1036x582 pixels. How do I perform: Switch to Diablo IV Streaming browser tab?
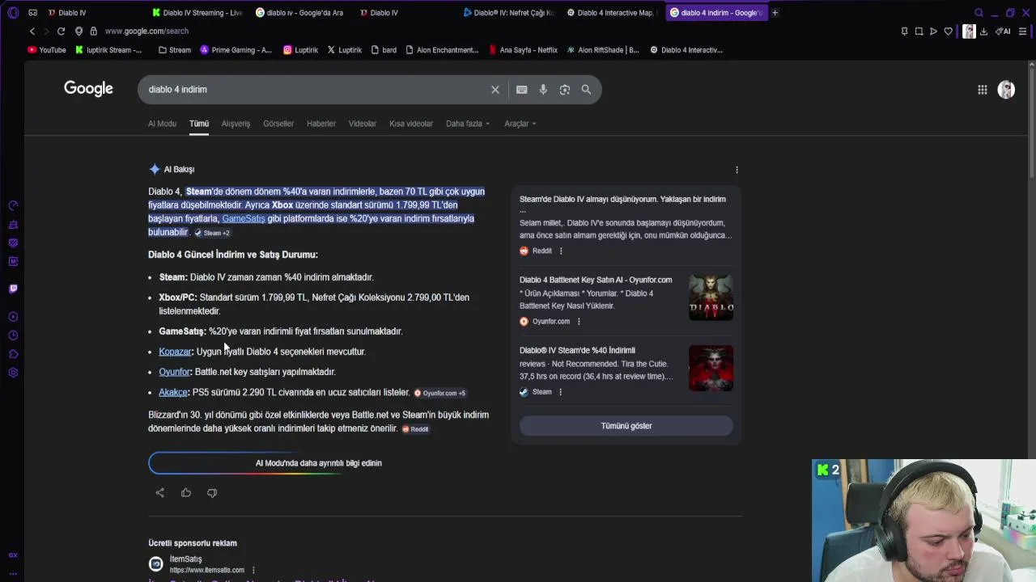click(x=197, y=12)
